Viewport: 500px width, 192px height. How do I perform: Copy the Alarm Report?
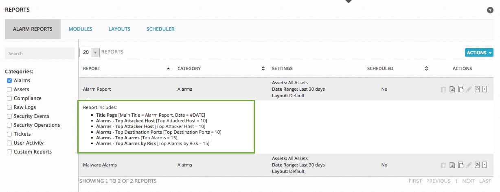tap(461, 89)
